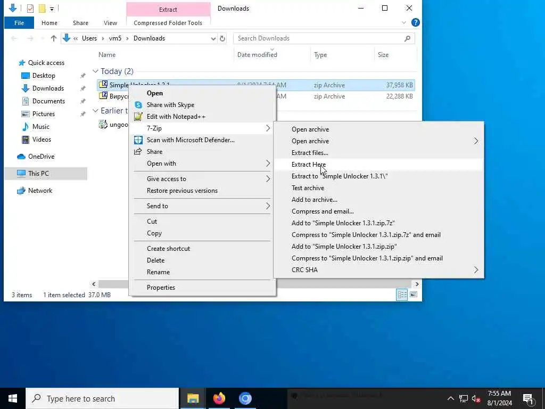Screen dimensions: 545x409
Task: Click the This PC monitor icon
Action: (21, 173)
